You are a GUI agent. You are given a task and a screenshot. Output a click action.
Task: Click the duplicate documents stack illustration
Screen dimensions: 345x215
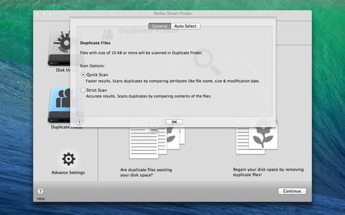click(x=157, y=143)
